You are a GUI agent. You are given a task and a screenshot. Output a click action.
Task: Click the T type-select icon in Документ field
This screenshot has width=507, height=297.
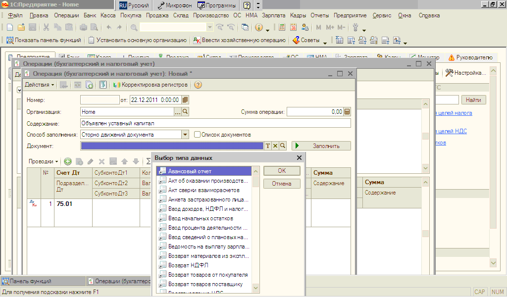268,146
